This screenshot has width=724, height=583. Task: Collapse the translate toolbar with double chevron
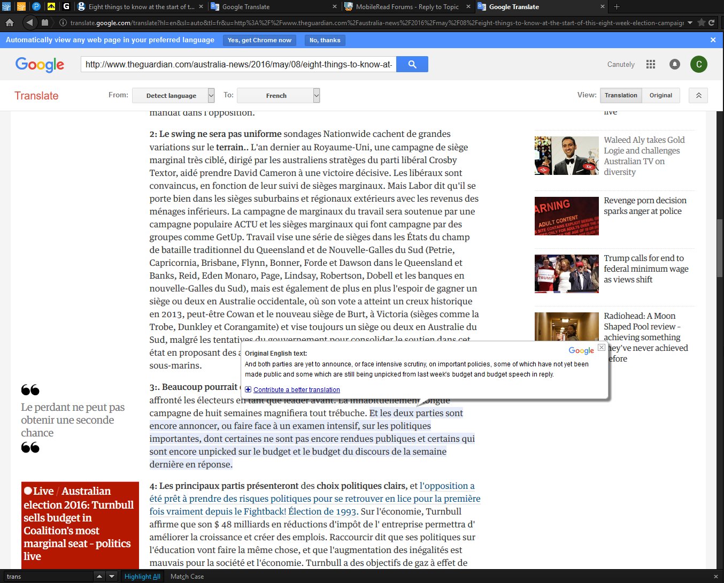tap(698, 95)
